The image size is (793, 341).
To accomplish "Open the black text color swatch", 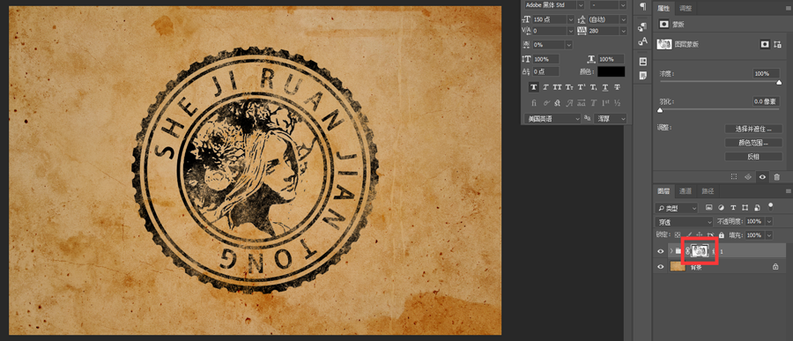I will pos(611,72).
